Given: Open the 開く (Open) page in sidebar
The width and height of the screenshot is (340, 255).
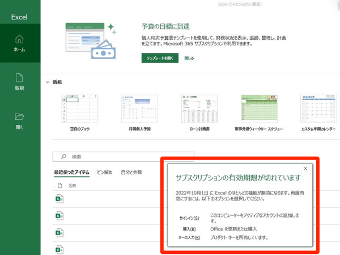Looking at the screenshot, I should point(19,121).
